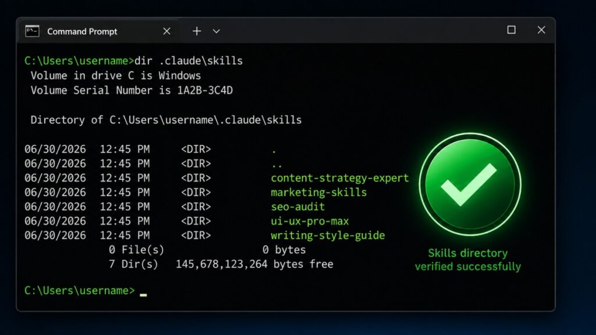The height and width of the screenshot is (335, 596).
Task: Click the '0 File(s)' summary text
Action: [136, 250]
